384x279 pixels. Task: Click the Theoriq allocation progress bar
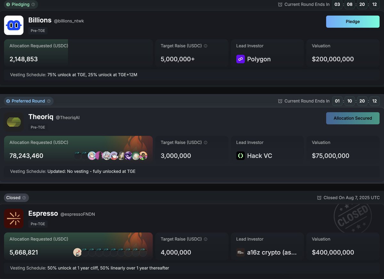coord(78,150)
